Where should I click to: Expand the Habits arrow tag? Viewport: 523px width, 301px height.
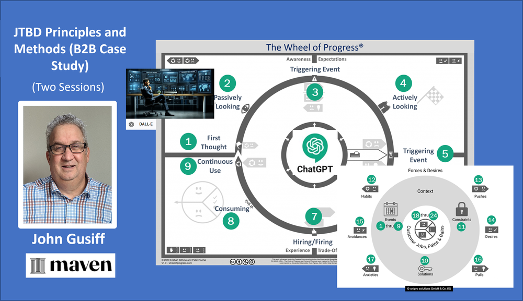click(370, 189)
